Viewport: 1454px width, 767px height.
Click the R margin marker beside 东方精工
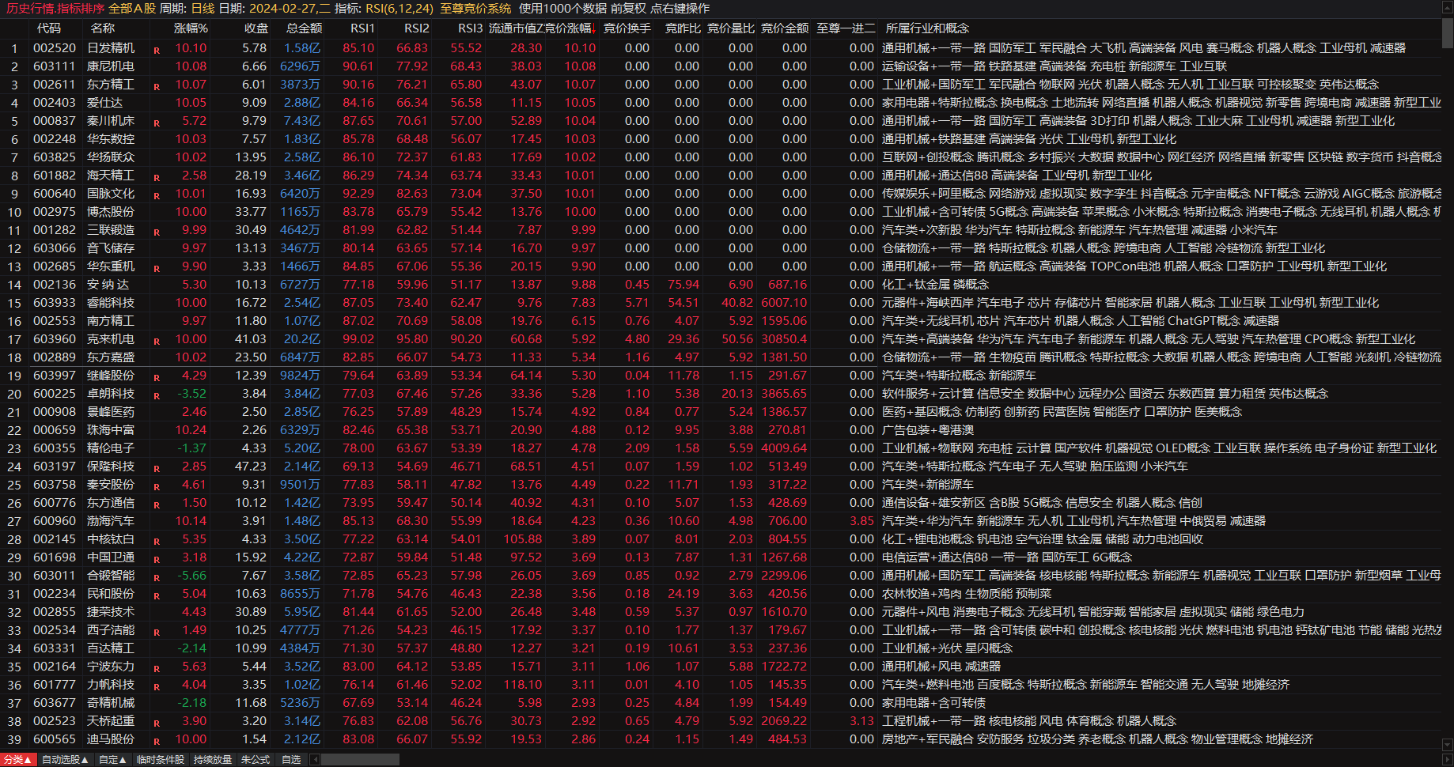click(157, 87)
